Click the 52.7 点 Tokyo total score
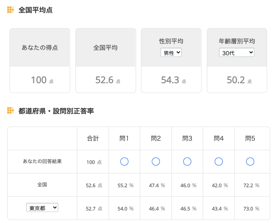Image resolution: width=277 pixels, height=223 pixels. coord(94,209)
